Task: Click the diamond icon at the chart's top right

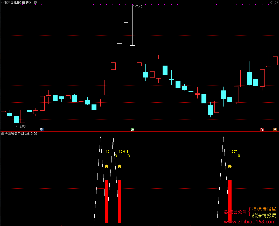Action: pos(272,2)
